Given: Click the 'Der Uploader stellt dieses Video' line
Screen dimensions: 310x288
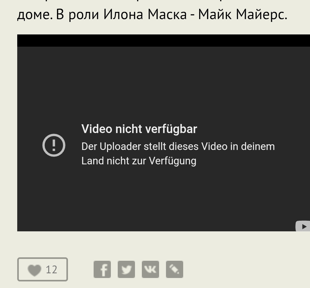Looking at the screenshot, I should [x=178, y=147].
